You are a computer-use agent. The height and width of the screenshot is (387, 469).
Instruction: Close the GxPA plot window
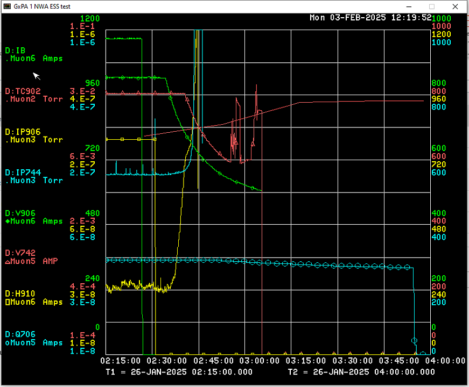(455, 6)
